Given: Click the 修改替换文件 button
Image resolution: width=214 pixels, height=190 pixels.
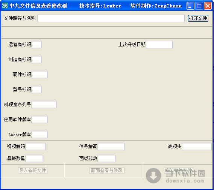Looking at the screenshot, I should pos(179,171).
